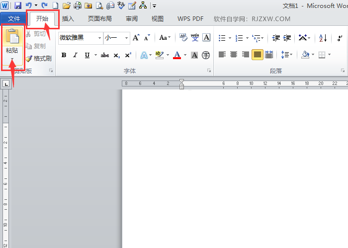Viewport: 348px width, 248px height.
Task: Open 字体 group dialog launcher
Action: click(x=209, y=71)
